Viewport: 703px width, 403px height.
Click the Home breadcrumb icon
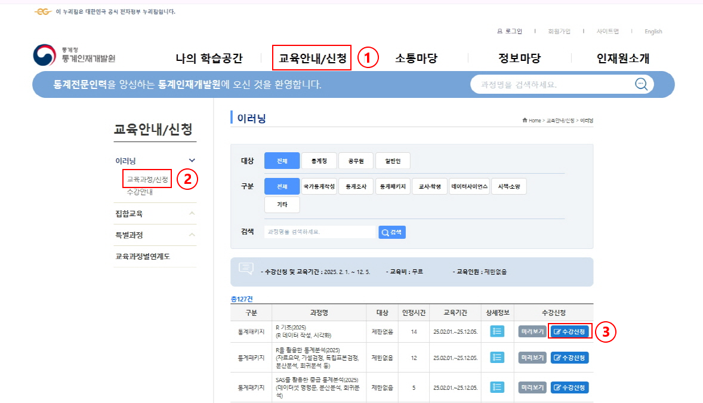[x=525, y=120]
